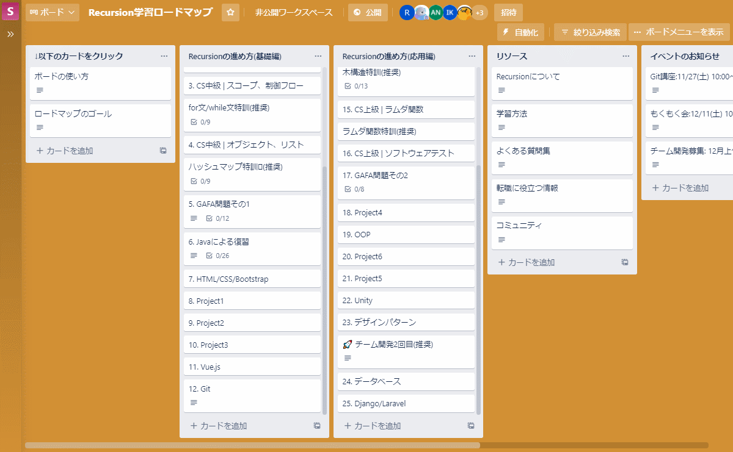Expand the collapsed sidebar with double chevron
The width and height of the screenshot is (733, 452).
[10, 34]
